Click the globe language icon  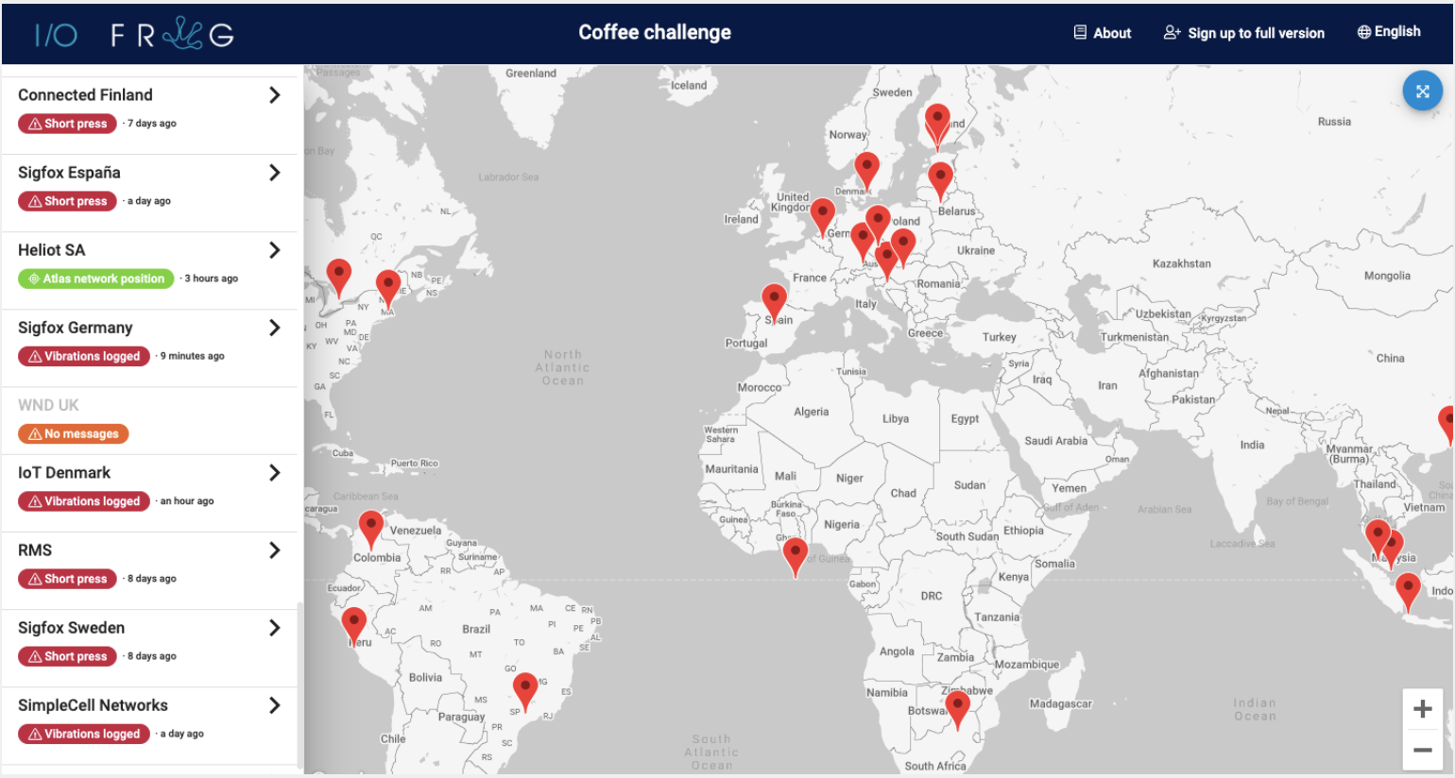(1364, 32)
